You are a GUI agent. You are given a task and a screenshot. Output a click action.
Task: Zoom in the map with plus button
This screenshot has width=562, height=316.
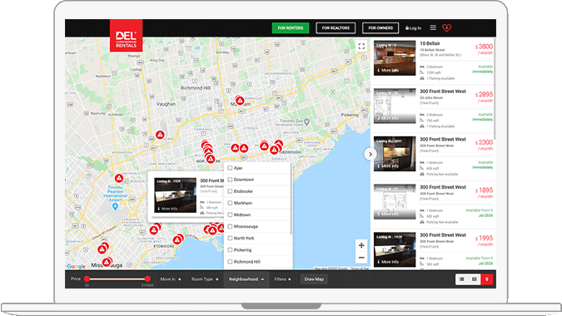[x=361, y=245]
